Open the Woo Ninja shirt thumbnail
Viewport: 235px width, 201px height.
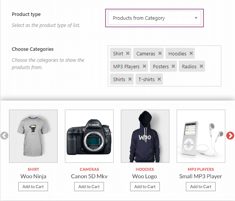tap(33, 136)
